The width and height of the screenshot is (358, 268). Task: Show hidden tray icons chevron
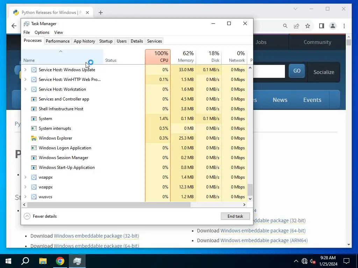pyautogui.click(x=296, y=261)
